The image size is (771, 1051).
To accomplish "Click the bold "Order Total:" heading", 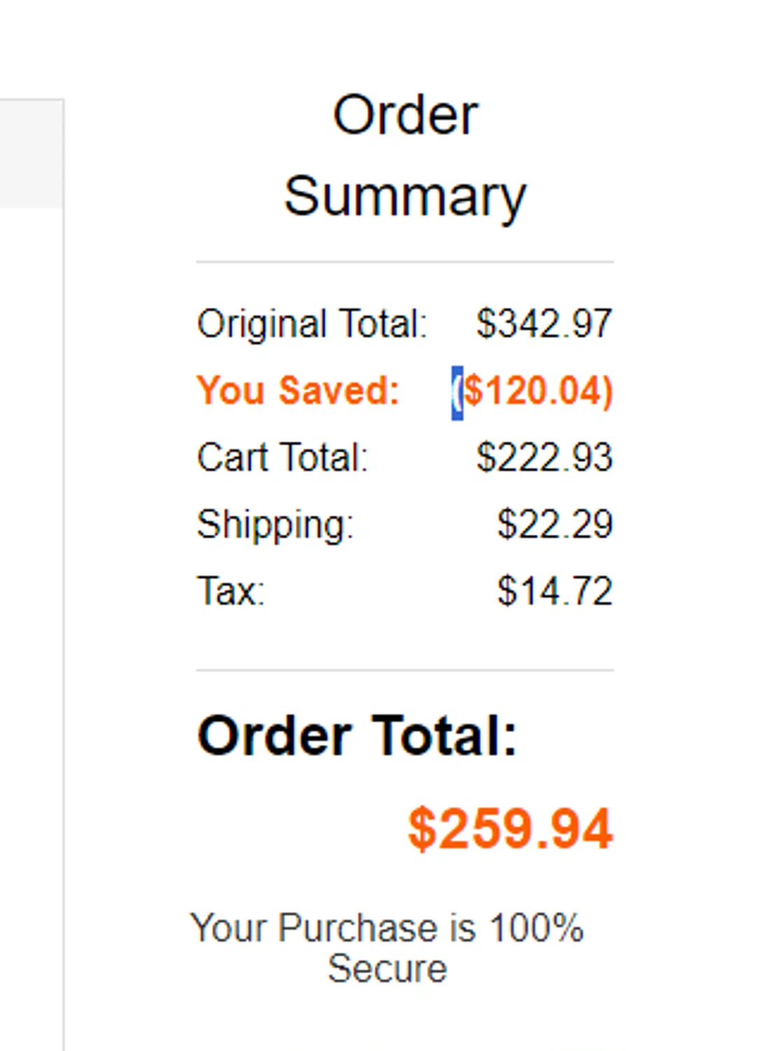I will [x=357, y=736].
